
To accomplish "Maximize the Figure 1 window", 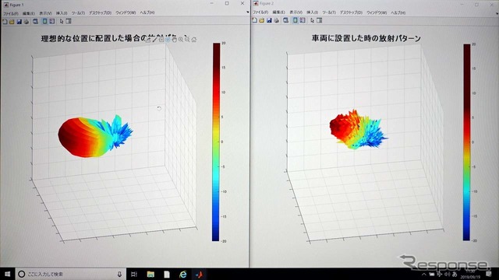I will click(227, 3).
